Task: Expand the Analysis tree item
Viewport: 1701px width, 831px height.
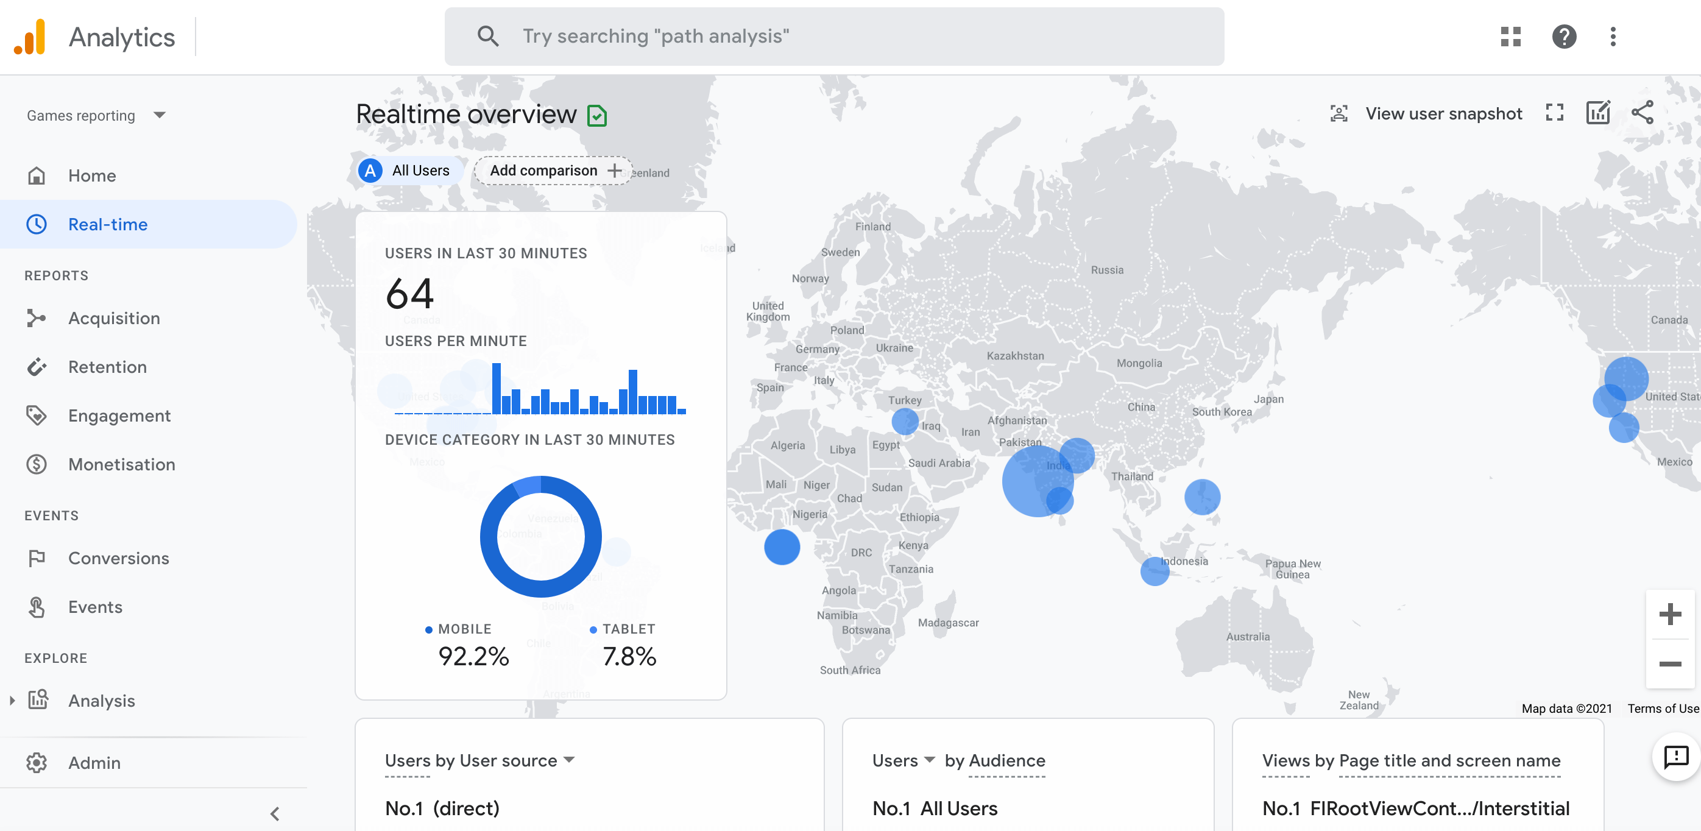Action: [12, 700]
